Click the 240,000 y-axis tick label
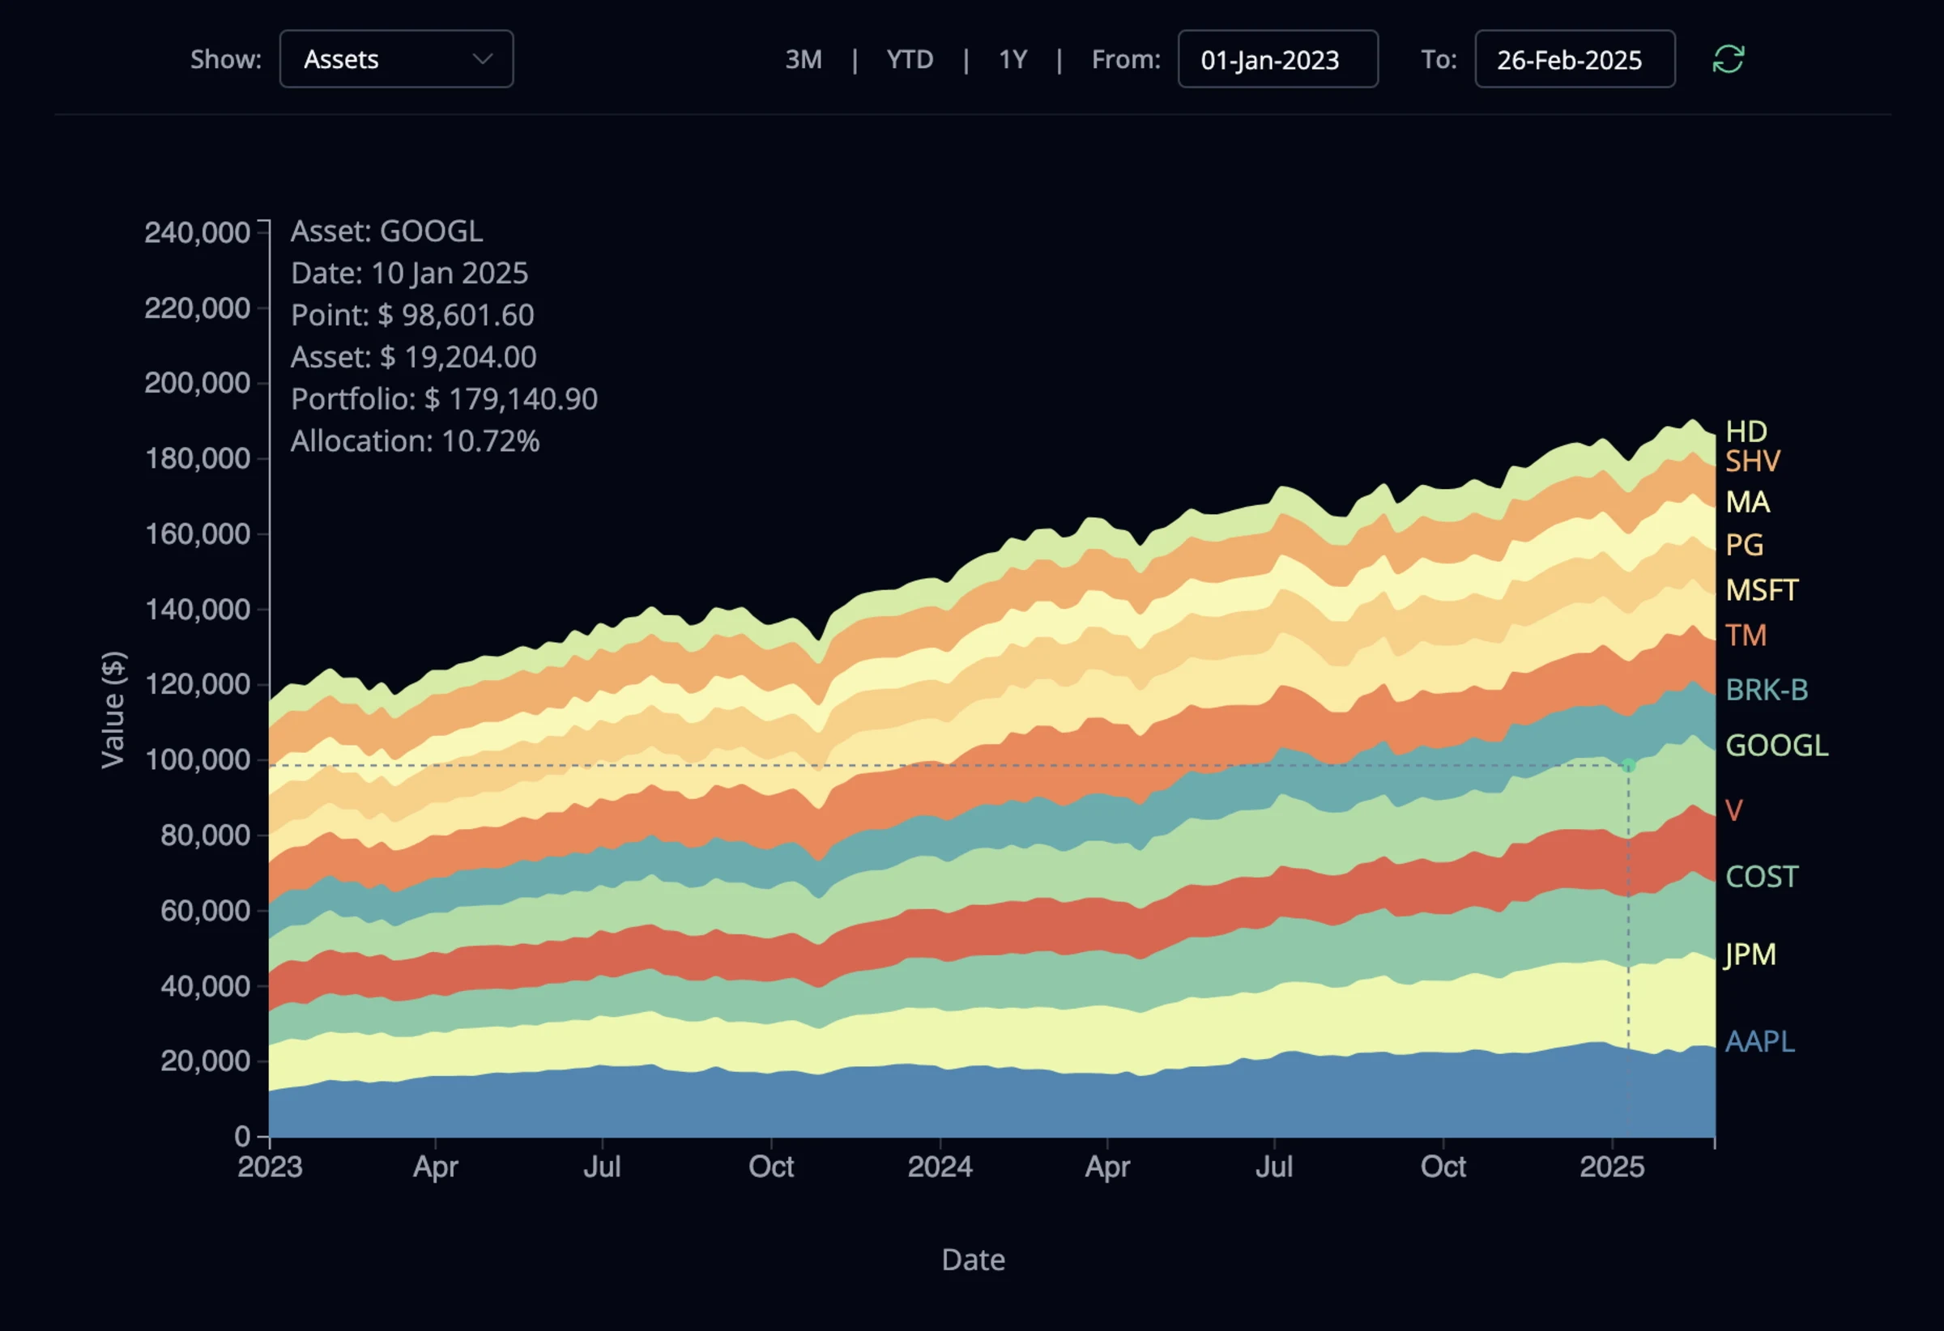 click(x=197, y=232)
